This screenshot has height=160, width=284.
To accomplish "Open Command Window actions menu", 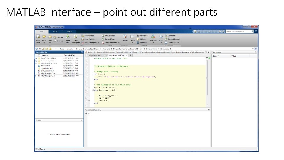I will pyautogui.click(x=209, y=110).
